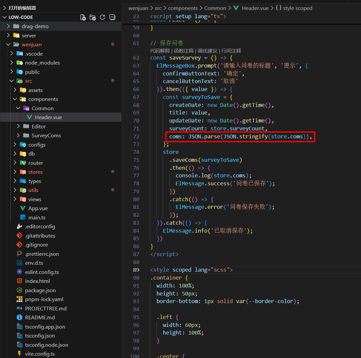The width and height of the screenshot is (361, 358).
Task: Click the router folder icon
Action: 23,163
